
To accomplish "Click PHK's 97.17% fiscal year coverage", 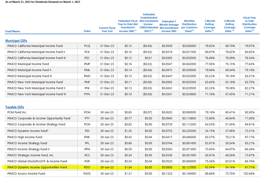I will tap(249, 137).
